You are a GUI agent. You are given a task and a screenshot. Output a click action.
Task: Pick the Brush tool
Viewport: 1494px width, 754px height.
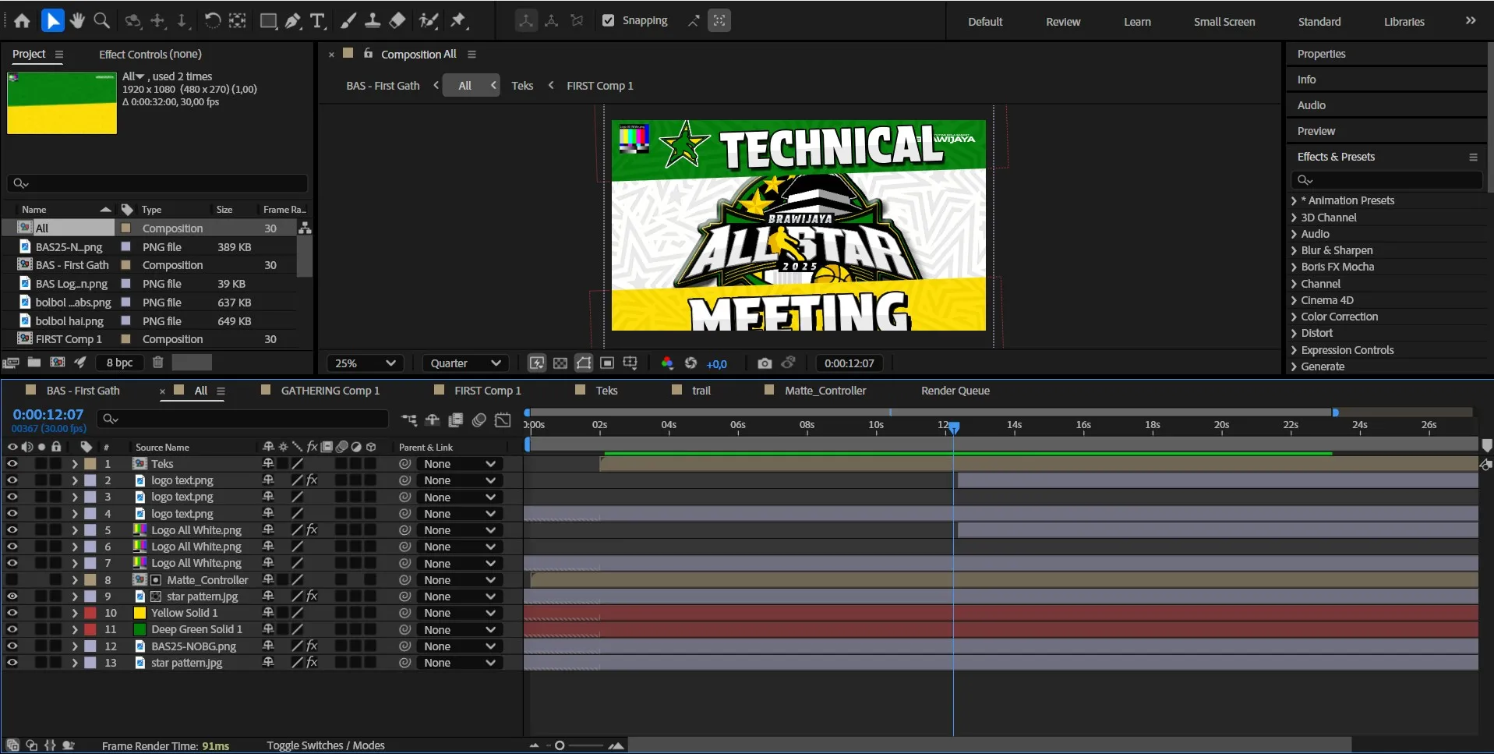[348, 21]
